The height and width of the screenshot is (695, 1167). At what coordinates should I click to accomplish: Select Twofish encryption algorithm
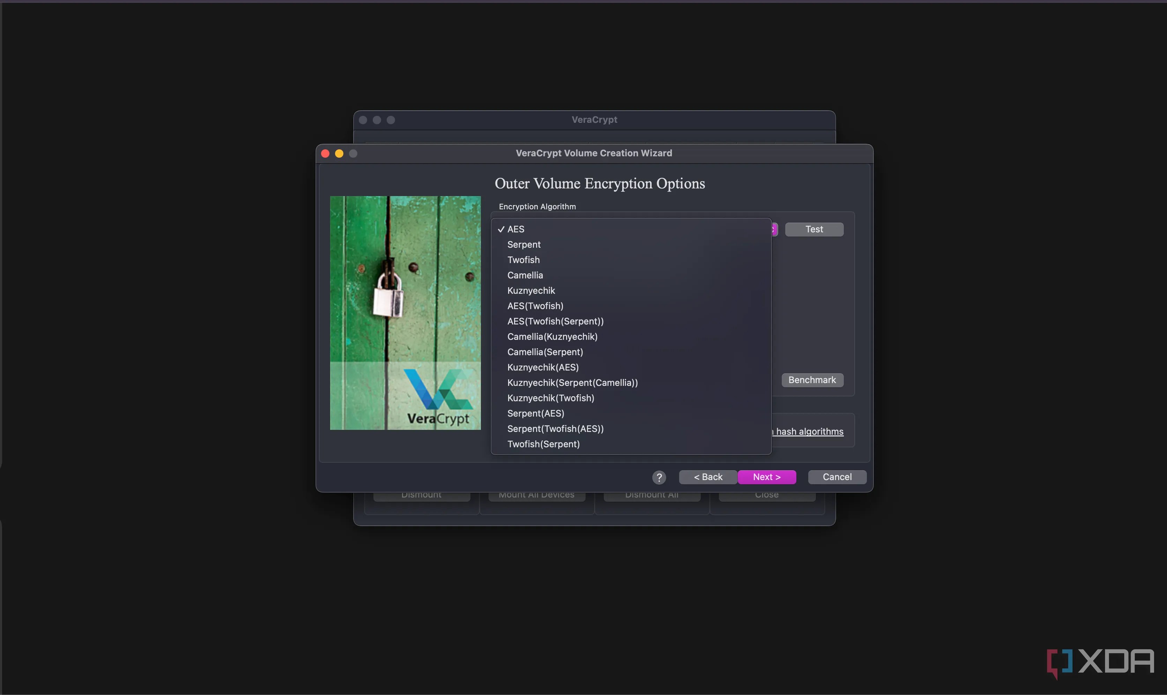pyautogui.click(x=523, y=260)
